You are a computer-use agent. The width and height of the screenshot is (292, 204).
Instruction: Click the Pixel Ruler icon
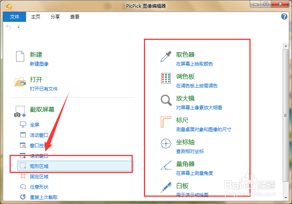[x=166, y=122]
